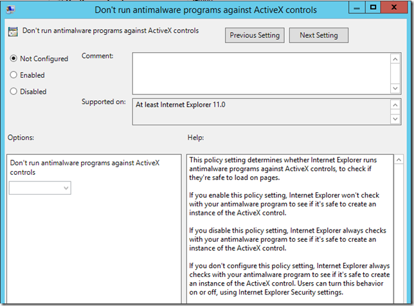The image size is (414, 306).
Task: Select the Enabled radio button
Action: pos(14,75)
